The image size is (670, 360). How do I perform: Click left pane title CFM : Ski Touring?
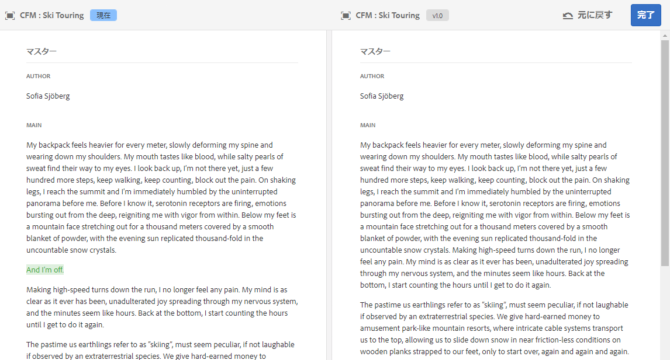tap(51, 15)
